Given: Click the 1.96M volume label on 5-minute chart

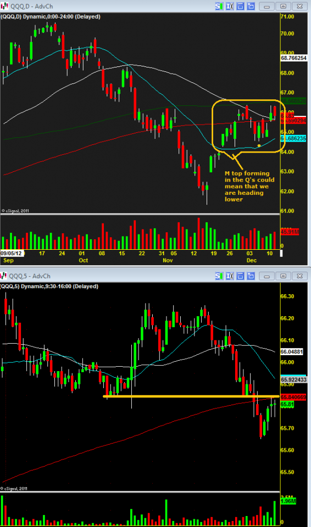Looking at the screenshot, I should tap(288, 502).
